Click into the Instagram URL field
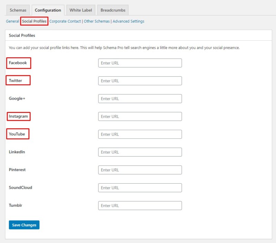The image size is (276, 243). pyautogui.click(x=140, y=117)
